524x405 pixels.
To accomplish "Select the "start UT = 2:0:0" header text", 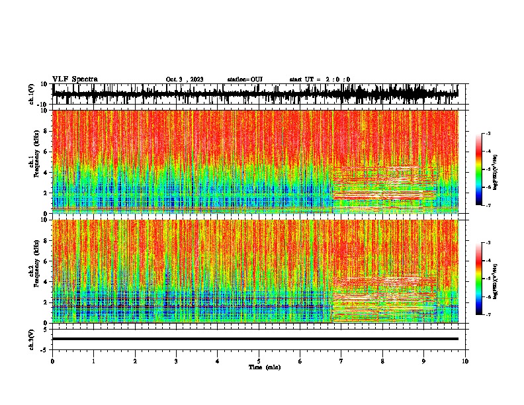I will click(320, 79).
